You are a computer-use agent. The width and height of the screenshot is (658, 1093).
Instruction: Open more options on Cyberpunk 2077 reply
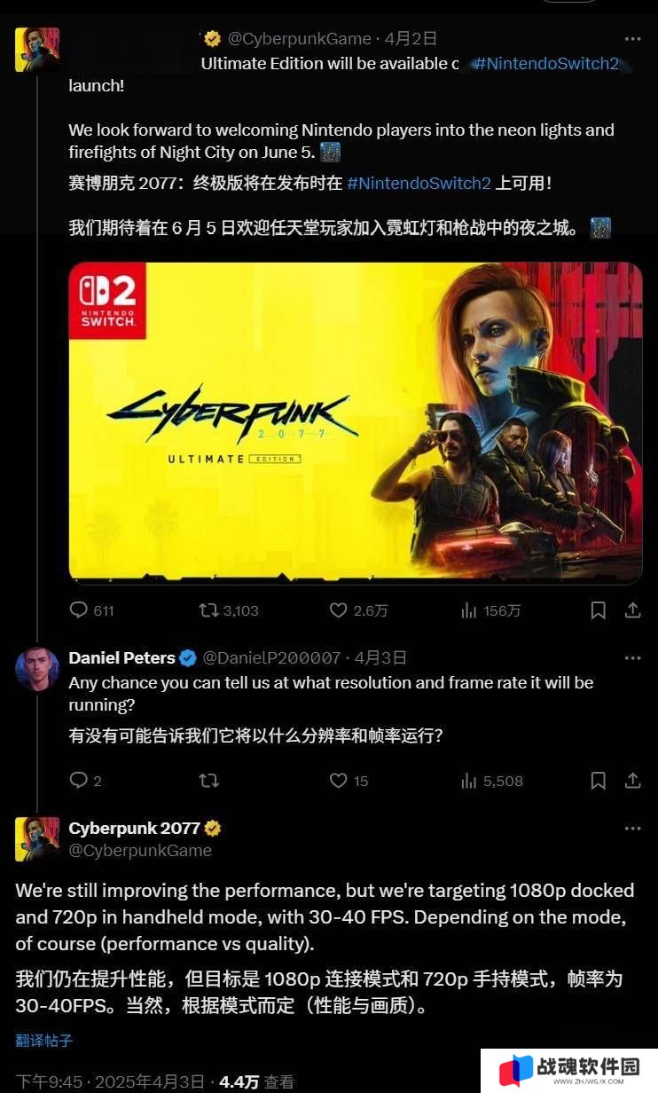[x=632, y=829]
